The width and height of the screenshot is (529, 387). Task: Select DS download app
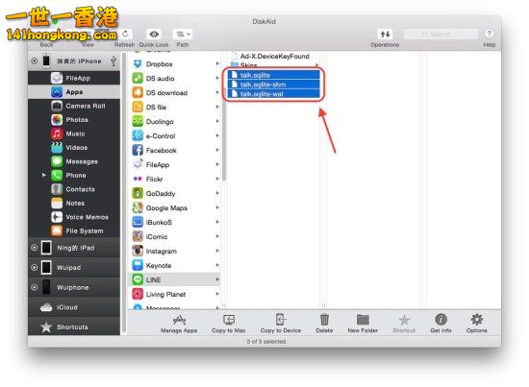(175, 93)
